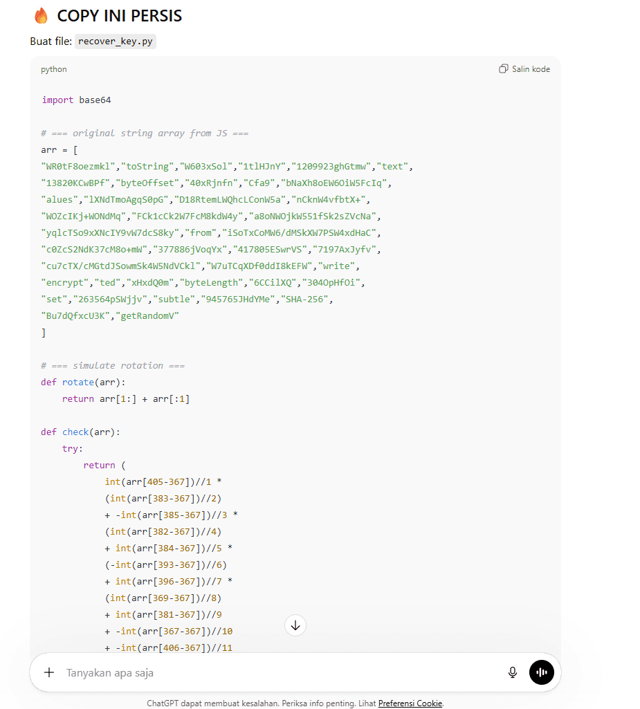Place cursor on the import base64 line
640x709 pixels.
coord(76,100)
